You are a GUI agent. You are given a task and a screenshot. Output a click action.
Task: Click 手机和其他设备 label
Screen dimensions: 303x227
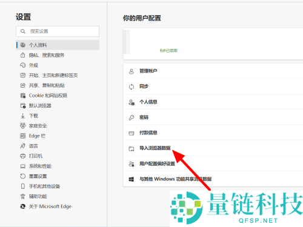pos(44,186)
